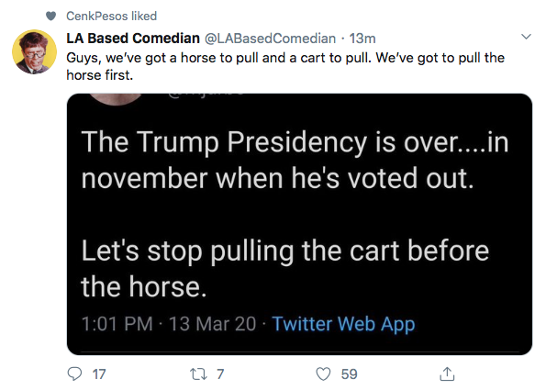The width and height of the screenshot is (546, 390).
Task: Click the tweet text about pulling the horse
Action: coord(285,66)
